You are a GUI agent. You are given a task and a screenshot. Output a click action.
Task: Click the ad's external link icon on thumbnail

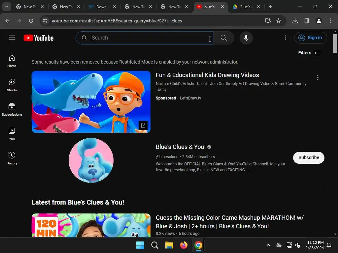click(143, 126)
